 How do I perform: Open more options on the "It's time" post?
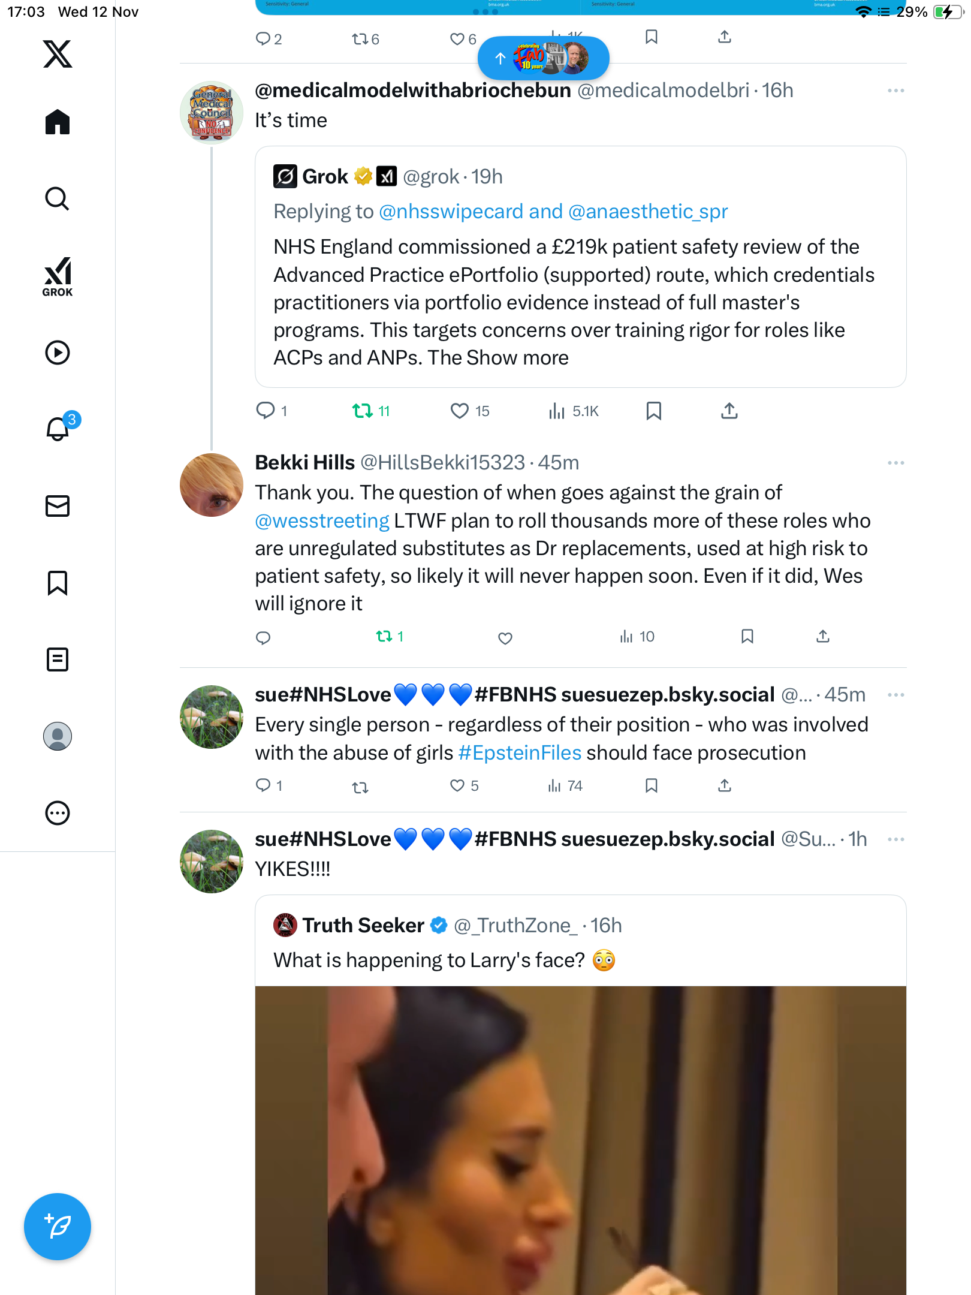point(895,91)
